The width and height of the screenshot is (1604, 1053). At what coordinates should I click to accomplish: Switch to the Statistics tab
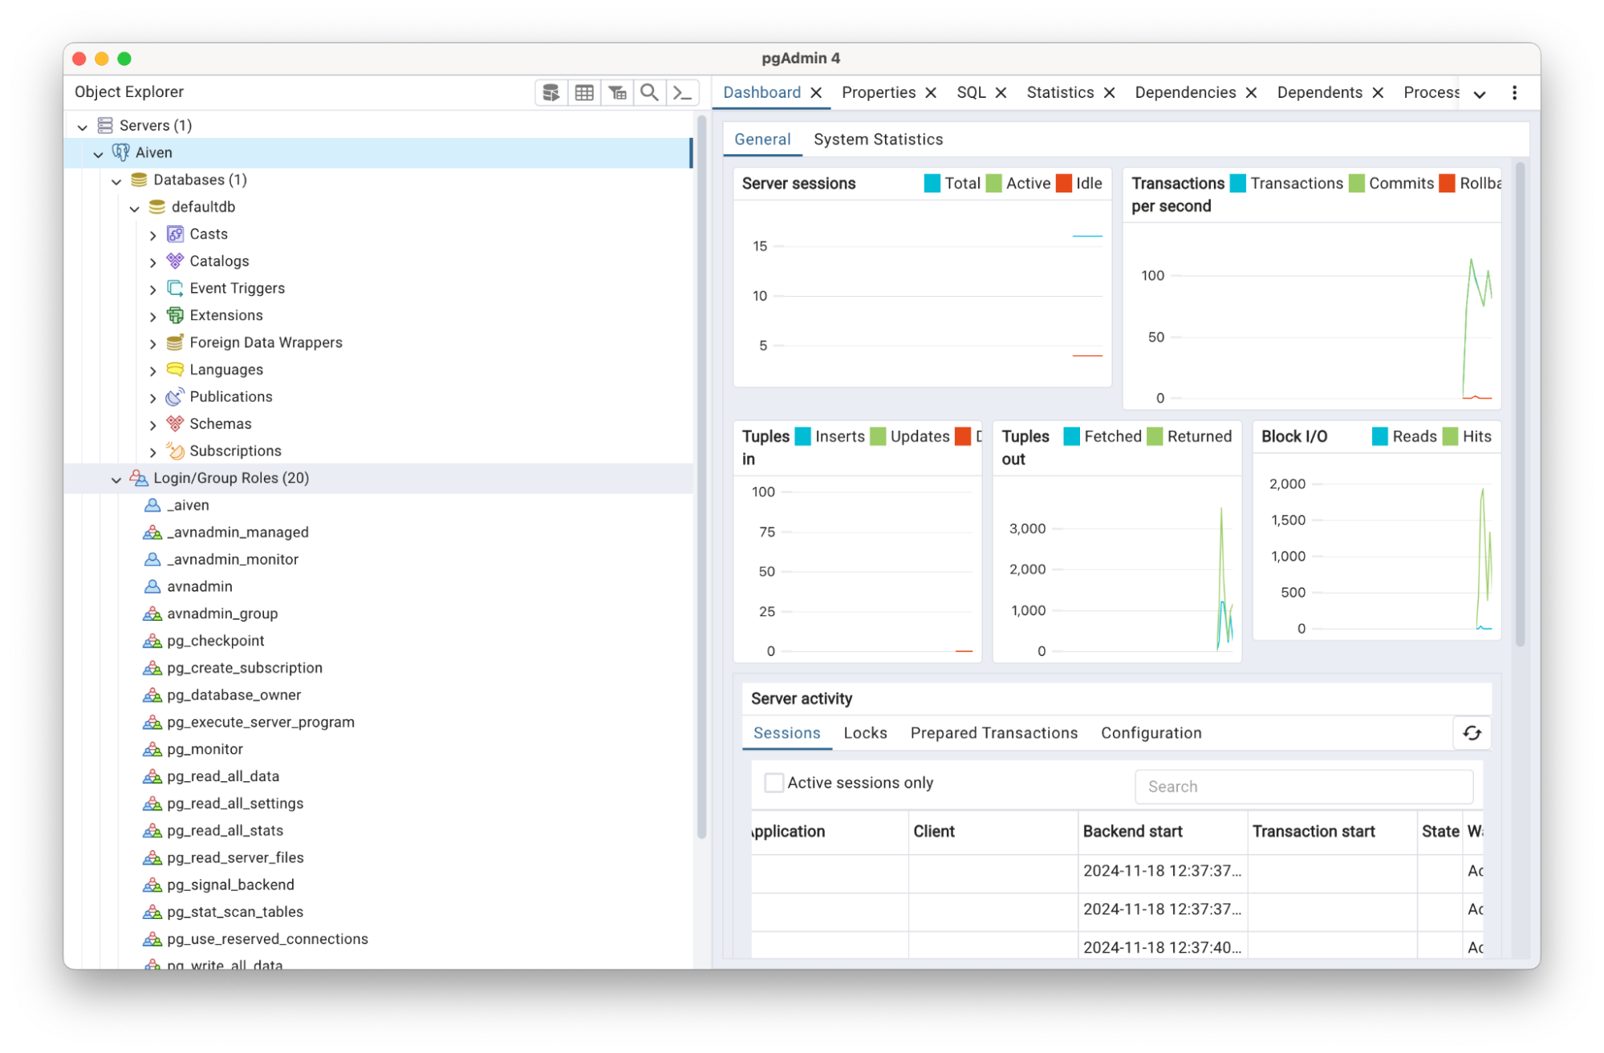[1060, 92]
